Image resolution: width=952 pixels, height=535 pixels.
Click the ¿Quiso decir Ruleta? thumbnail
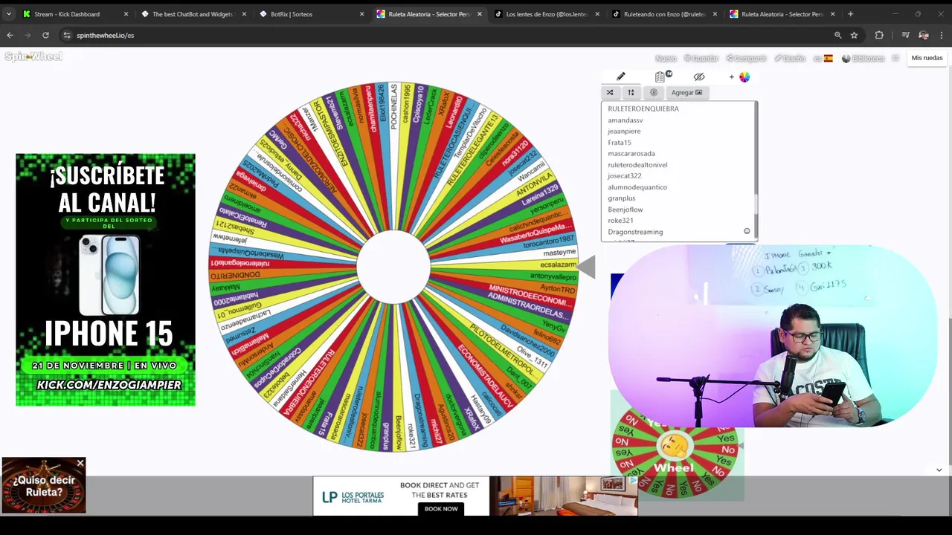coord(44,486)
